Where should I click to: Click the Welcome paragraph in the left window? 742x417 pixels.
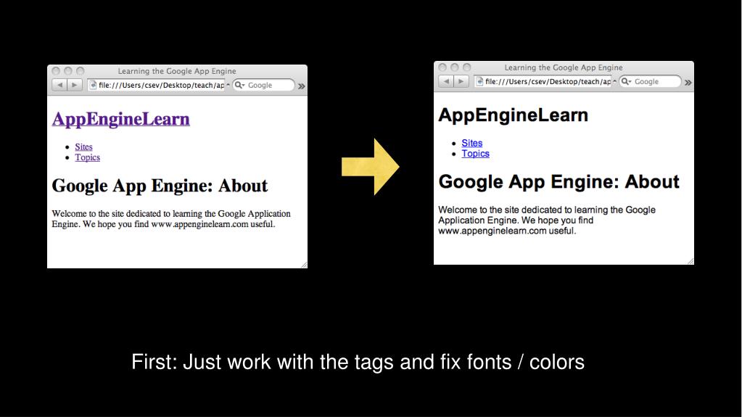pos(171,219)
